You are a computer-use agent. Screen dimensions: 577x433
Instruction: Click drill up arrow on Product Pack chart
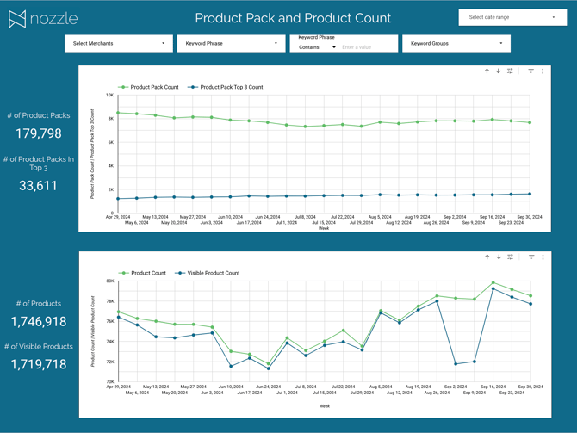click(x=487, y=71)
